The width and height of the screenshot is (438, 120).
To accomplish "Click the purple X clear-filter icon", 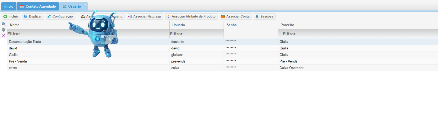I will click(4, 35).
